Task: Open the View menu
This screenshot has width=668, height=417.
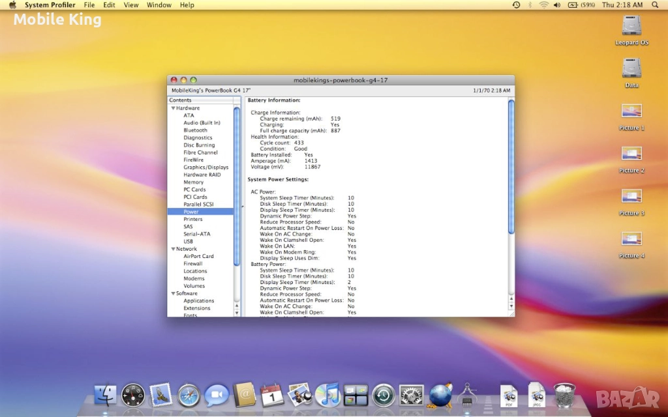Action: 131,5
